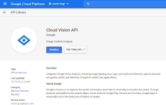Click the Type label in sidebar
The image size is (166, 105).
point(13,69)
